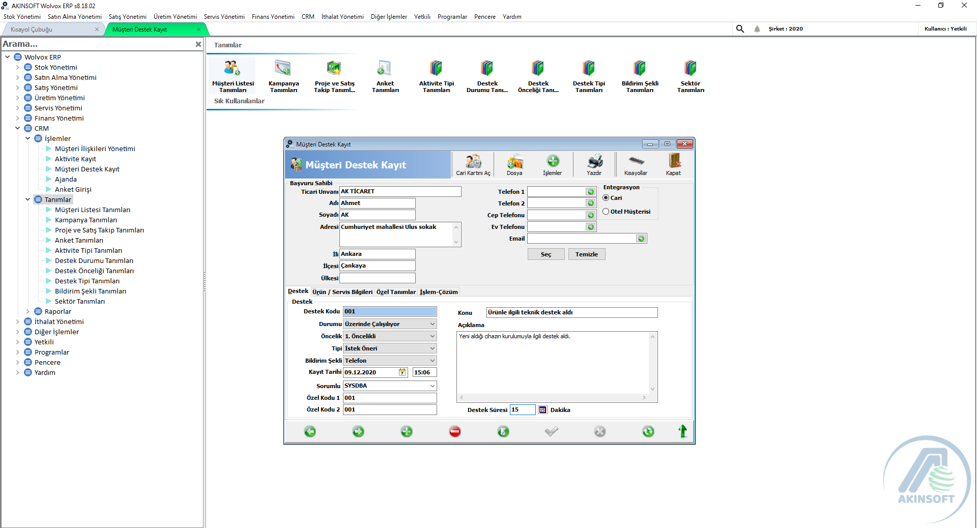The width and height of the screenshot is (977, 528).
Task: Click the Temizle button
Action: click(586, 254)
